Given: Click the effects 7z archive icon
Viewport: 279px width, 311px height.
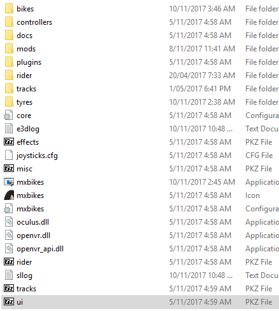Looking at the screenshot, I should [9, 142].
